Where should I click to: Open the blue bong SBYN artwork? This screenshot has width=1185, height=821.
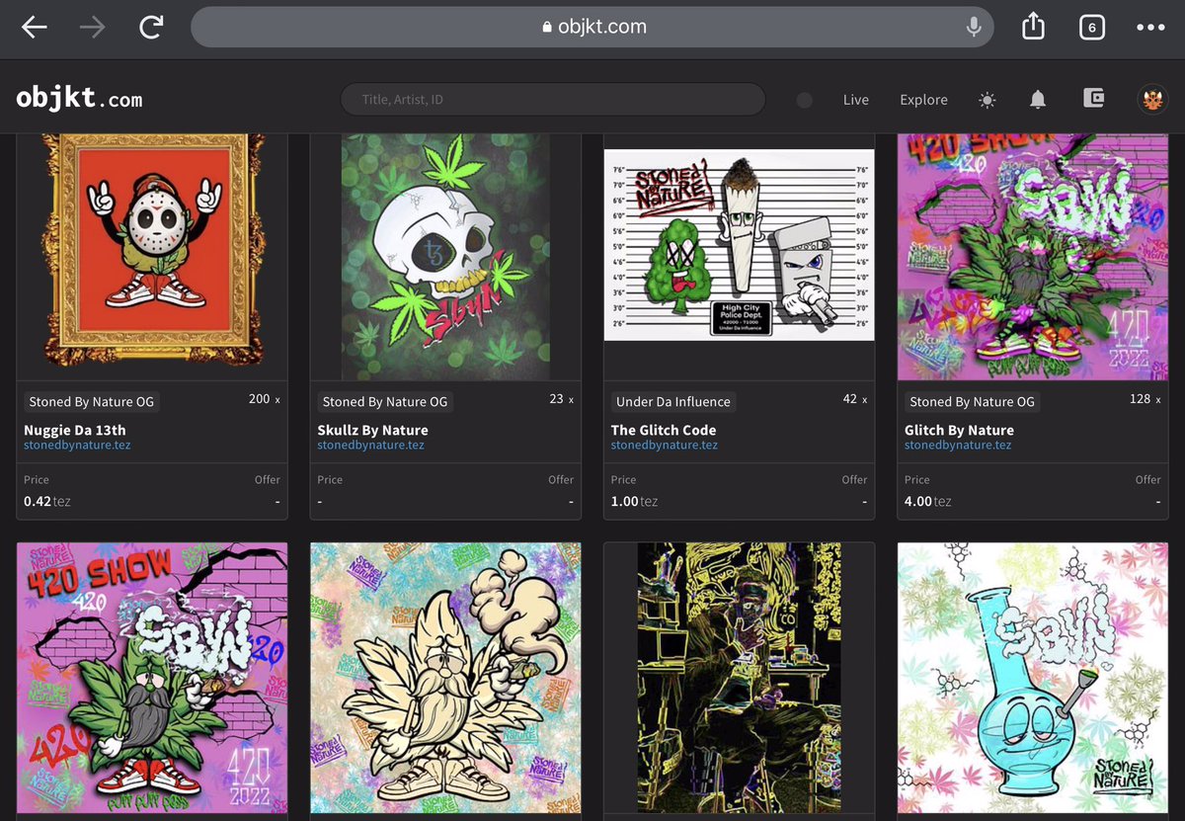[x=1032, y=678]
